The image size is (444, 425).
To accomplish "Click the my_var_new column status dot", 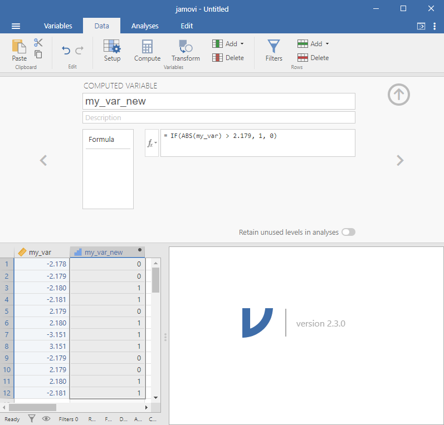I will point(140,250).
